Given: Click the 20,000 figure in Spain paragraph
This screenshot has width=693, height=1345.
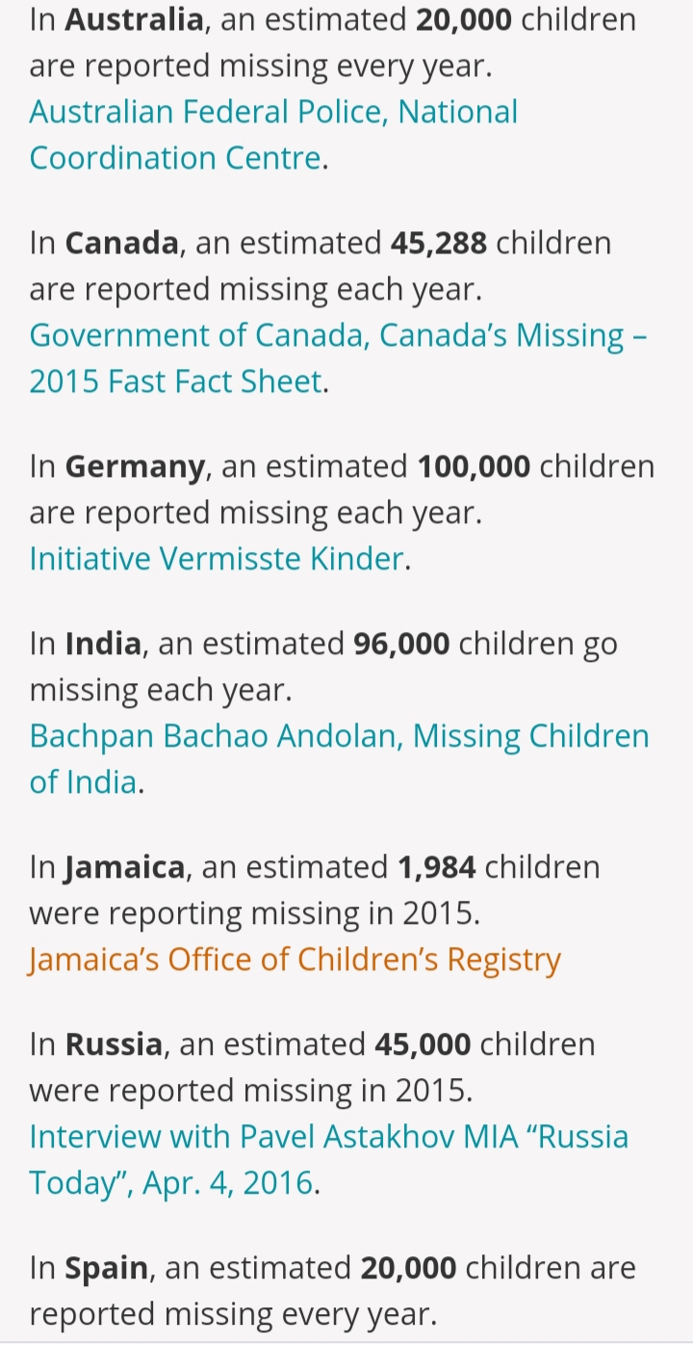Looking at the screenshot, I should [x=408, y=1268].
